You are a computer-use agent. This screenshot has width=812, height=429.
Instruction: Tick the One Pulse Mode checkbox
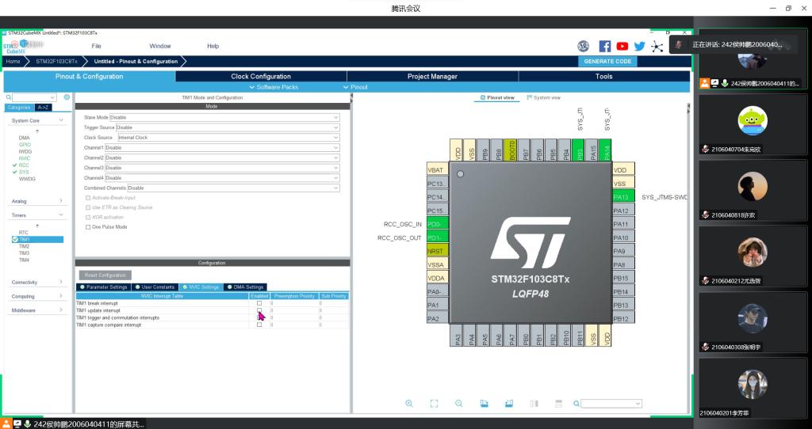pyautogui.click(x=88, y=227)
